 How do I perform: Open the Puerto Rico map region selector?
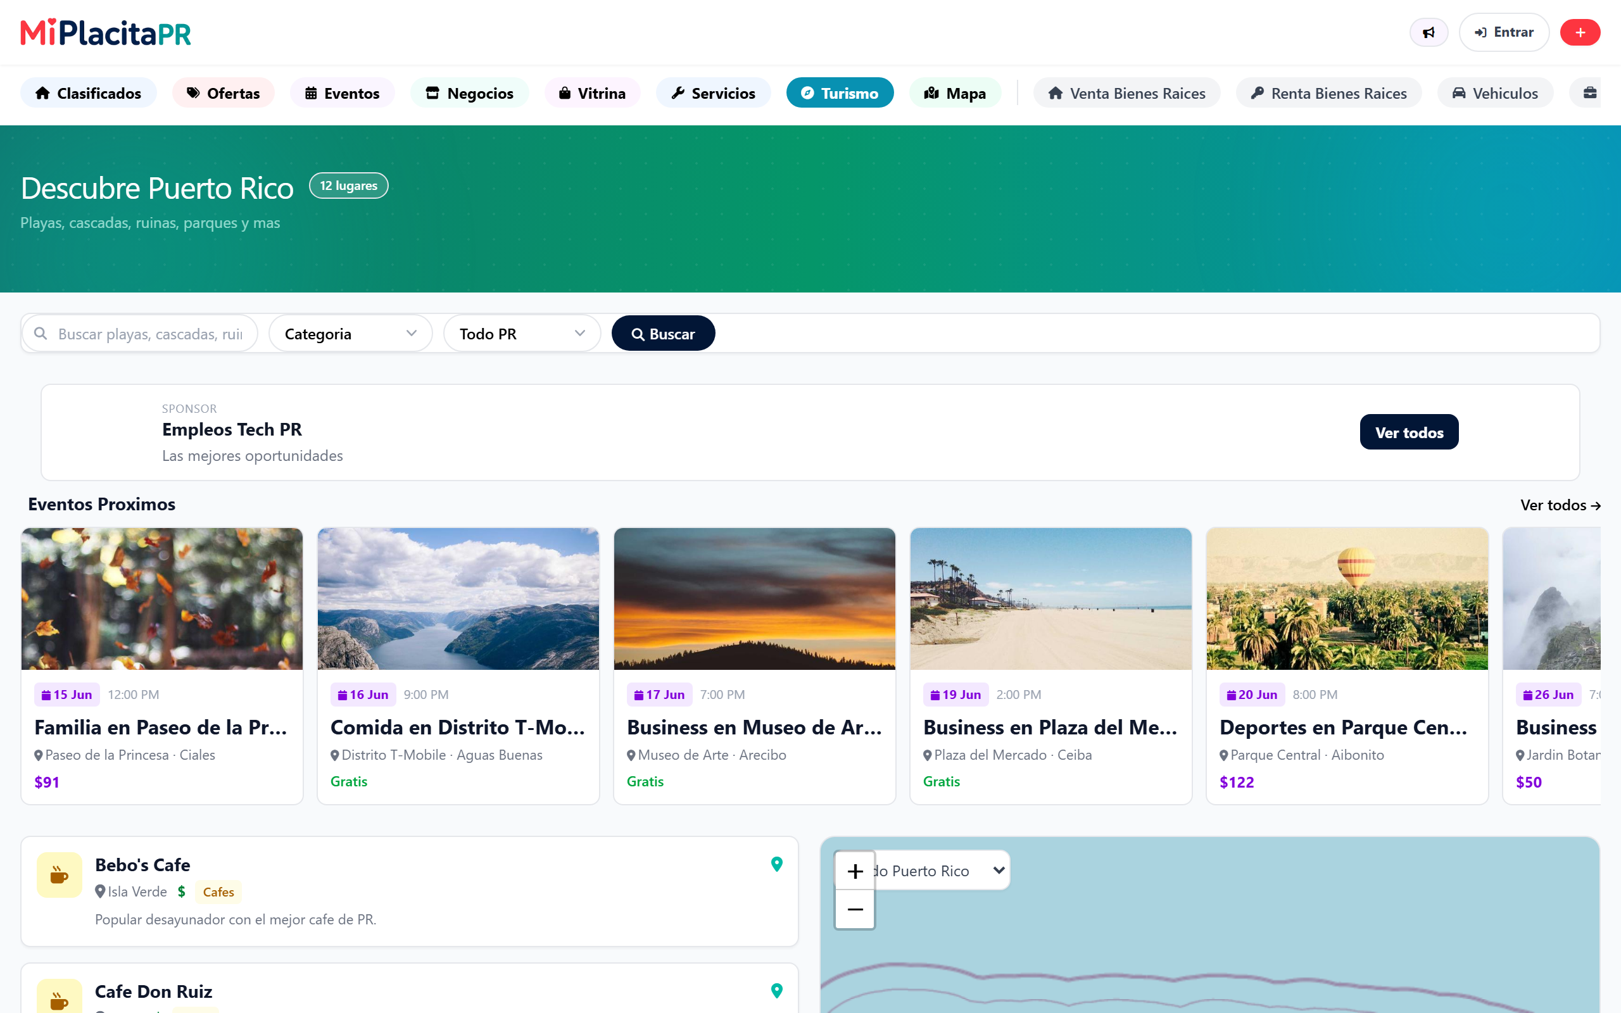point(940,871)
